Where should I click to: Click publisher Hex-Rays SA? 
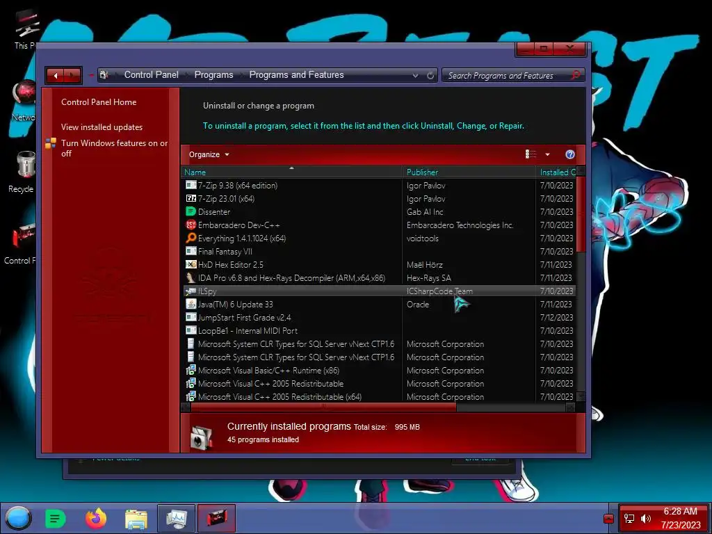(428, 277)
